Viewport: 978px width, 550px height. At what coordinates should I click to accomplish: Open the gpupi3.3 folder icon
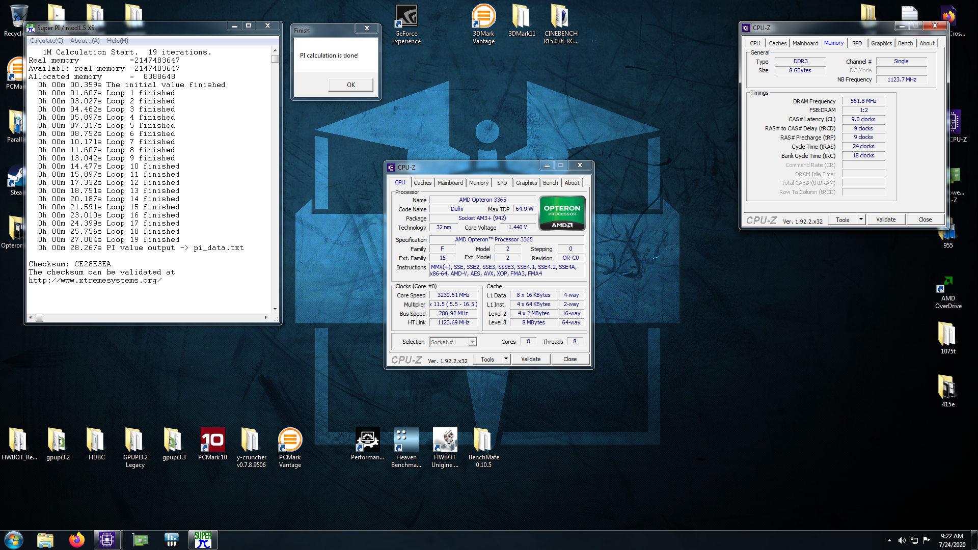(174, 444)
